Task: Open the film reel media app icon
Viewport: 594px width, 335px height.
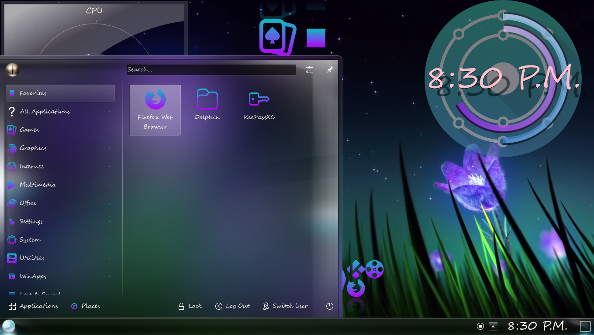Action: pos(374,269)
